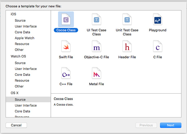Choose the C File template icon
This screenshot has height=134, width=187.
[x=157, y=46]
